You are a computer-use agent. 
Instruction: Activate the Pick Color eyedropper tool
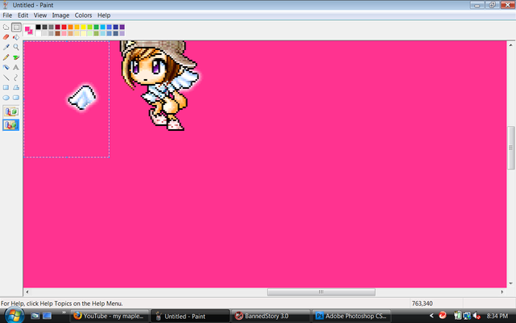point(6,47)
